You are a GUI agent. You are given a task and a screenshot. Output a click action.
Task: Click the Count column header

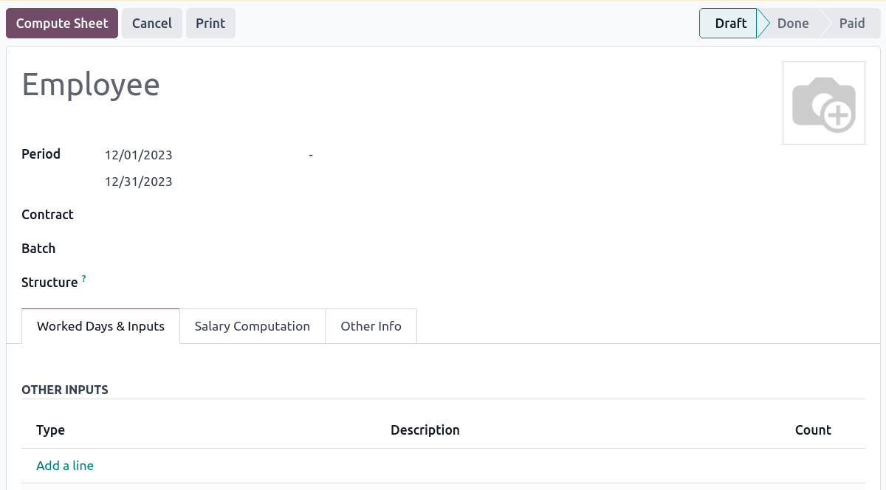click(812, 429)
